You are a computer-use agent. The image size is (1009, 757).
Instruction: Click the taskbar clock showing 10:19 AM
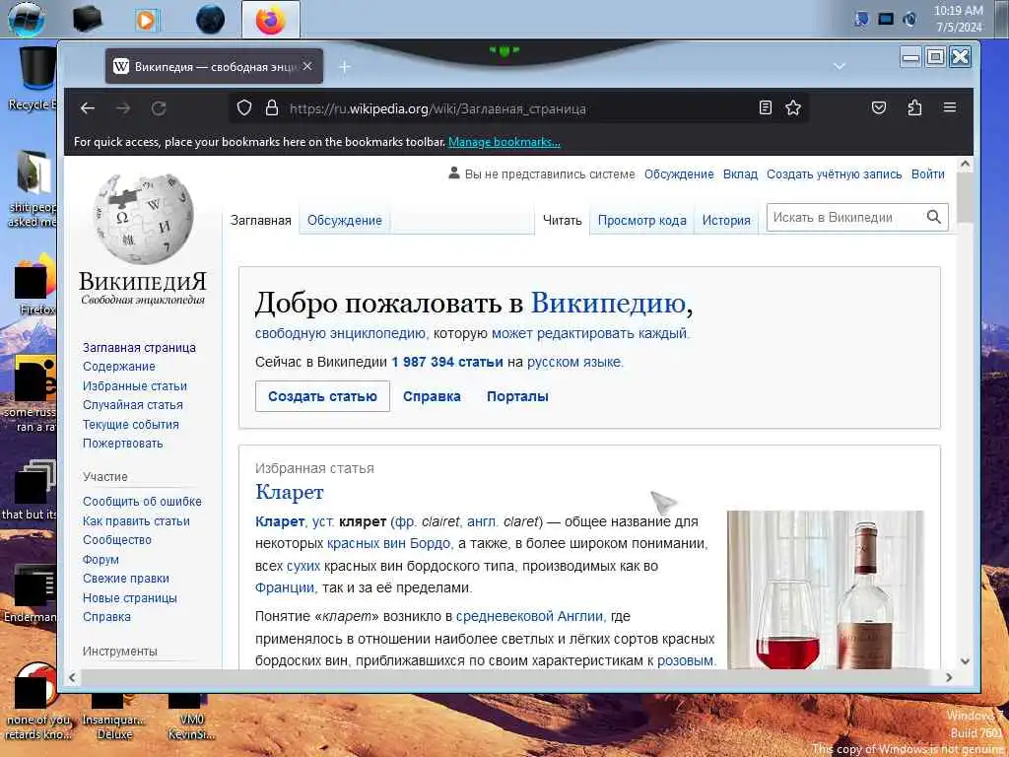tap(958, 19)
